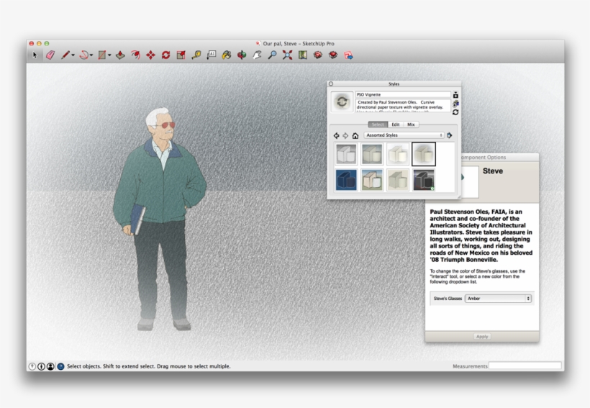590x408 pixels.
Task: Click the geo-location status icon
Action: 32,366
